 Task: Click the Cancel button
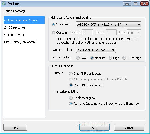(129, 127)
